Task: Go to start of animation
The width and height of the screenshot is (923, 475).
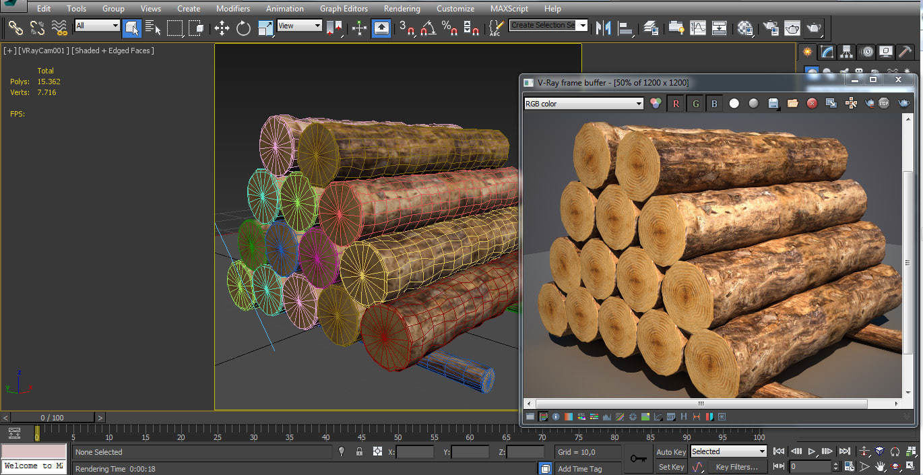Action: pos(779,451)
